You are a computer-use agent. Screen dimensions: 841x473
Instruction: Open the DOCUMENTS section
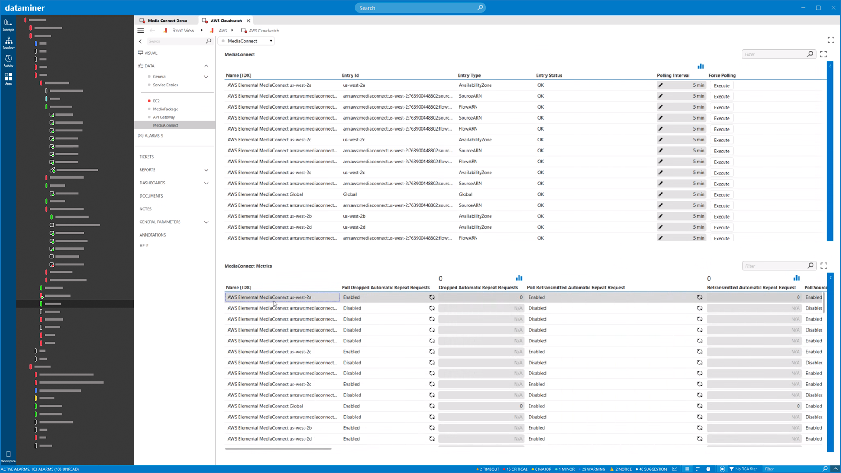151,196
